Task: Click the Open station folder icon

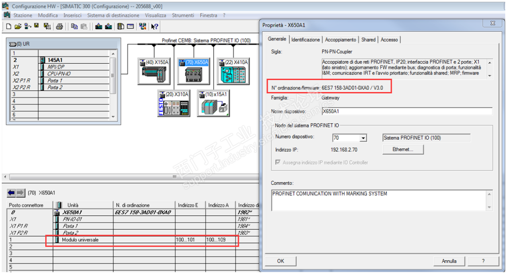Action: [x=18, y=27]
